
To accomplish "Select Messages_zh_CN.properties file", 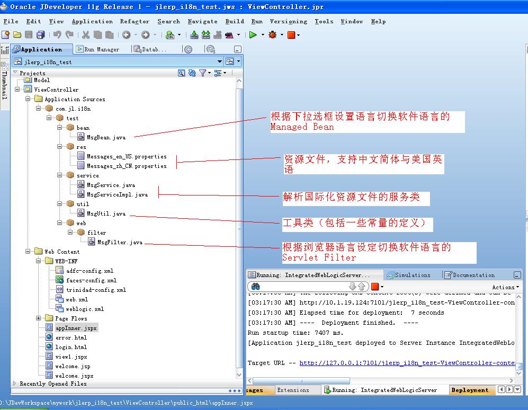I will (127, 166).
